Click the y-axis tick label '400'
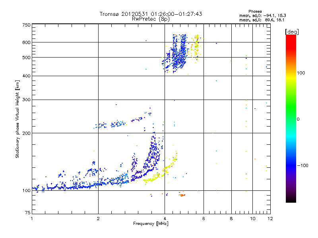 [26, 76]
